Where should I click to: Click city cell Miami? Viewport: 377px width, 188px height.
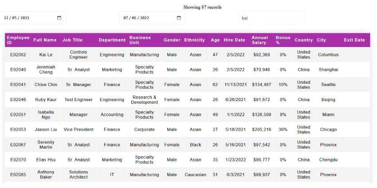[328, 115]
